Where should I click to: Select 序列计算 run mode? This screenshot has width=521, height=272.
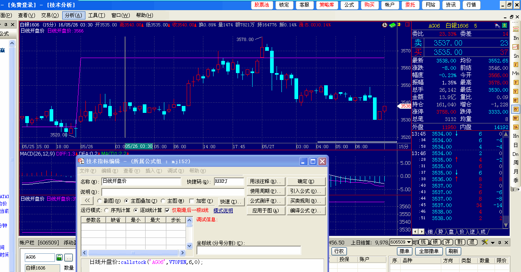[x=107, y=210]
